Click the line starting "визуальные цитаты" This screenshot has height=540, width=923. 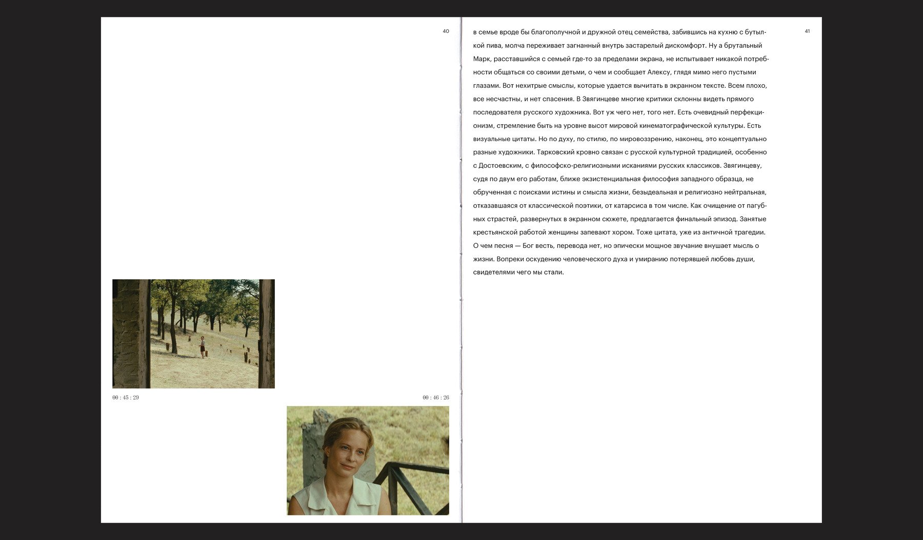coord(619,139)
